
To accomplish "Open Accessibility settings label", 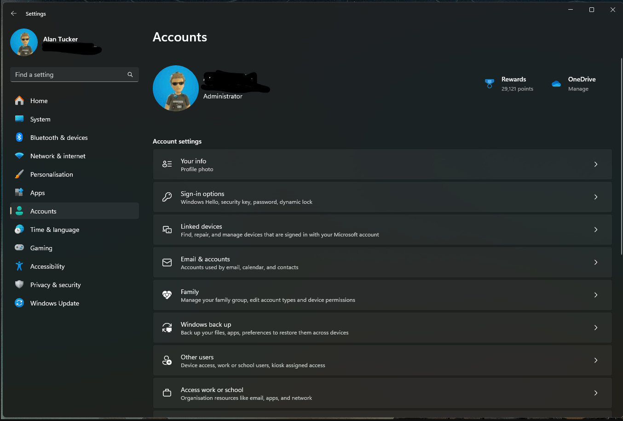I will pos(47,266).
